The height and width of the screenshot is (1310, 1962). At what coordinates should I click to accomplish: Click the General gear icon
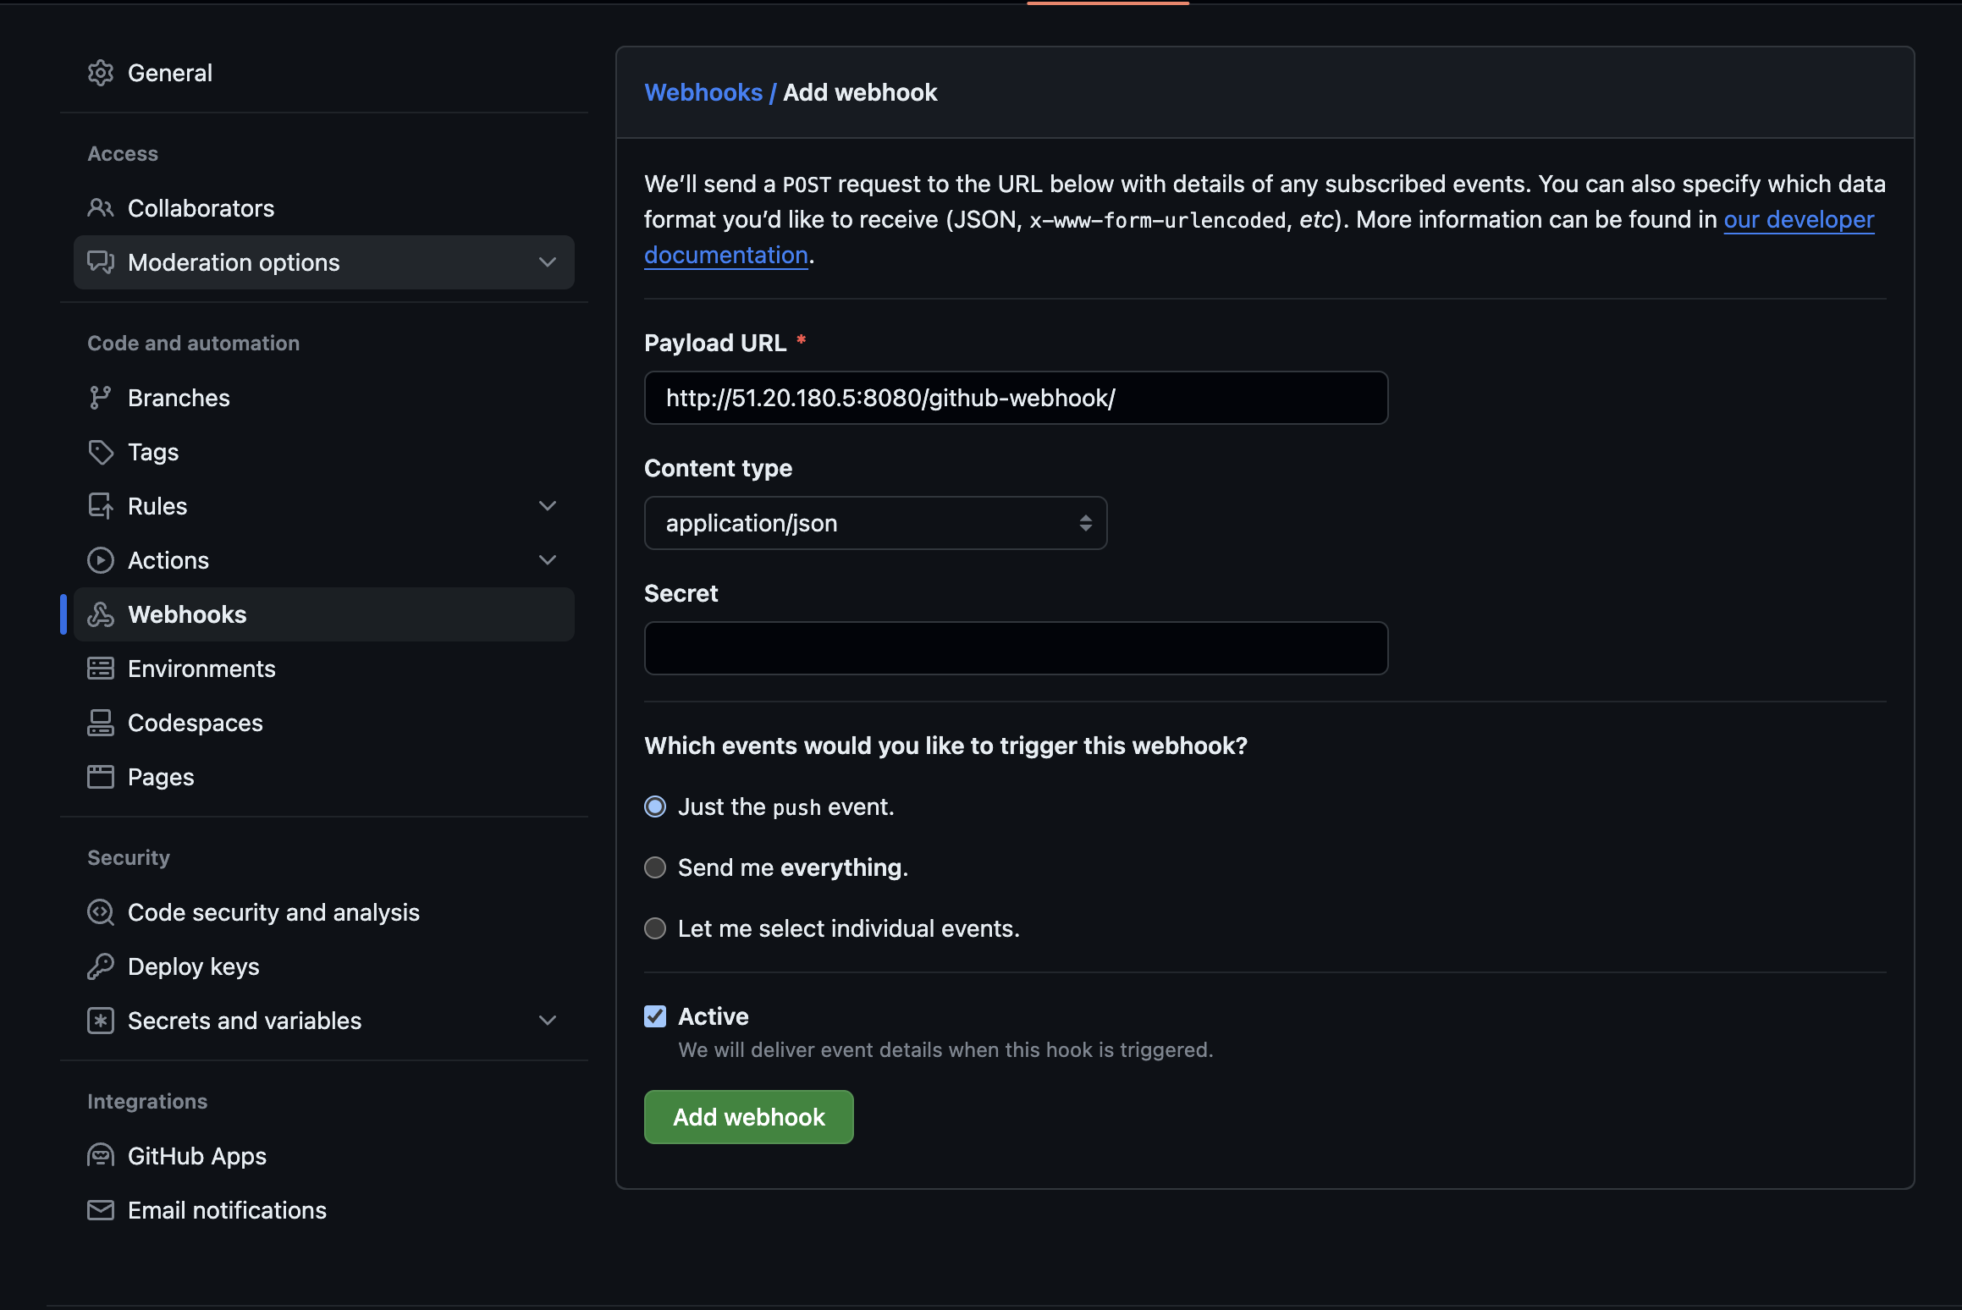(101, 73)
